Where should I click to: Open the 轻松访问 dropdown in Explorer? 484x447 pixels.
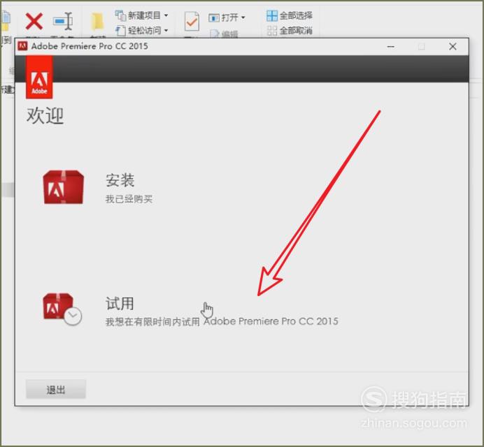point(142,31)
